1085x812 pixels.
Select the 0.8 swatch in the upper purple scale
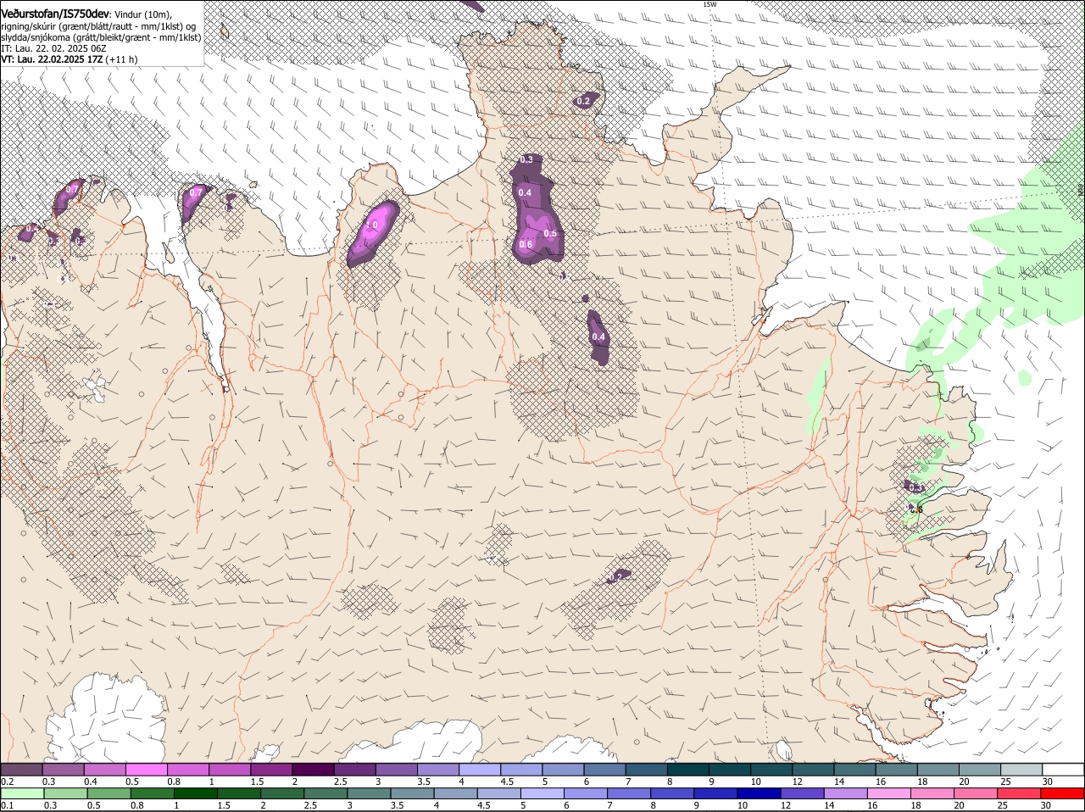pos(188,769)
